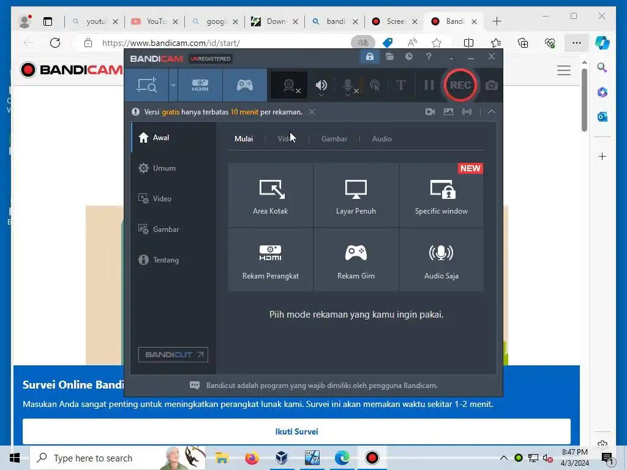
Task: Open the Awal sidebar section
Action: pos(173,138)
